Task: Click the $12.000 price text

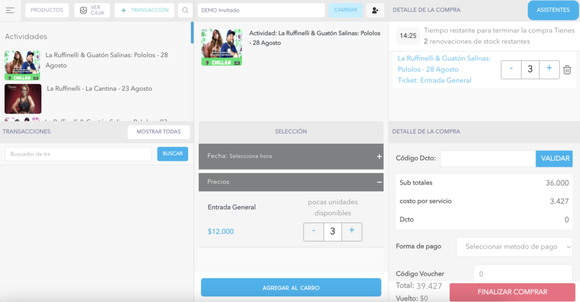Action: click(x=220, y=232)
